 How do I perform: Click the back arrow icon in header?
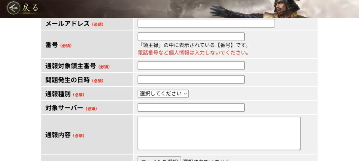point(13,8)
